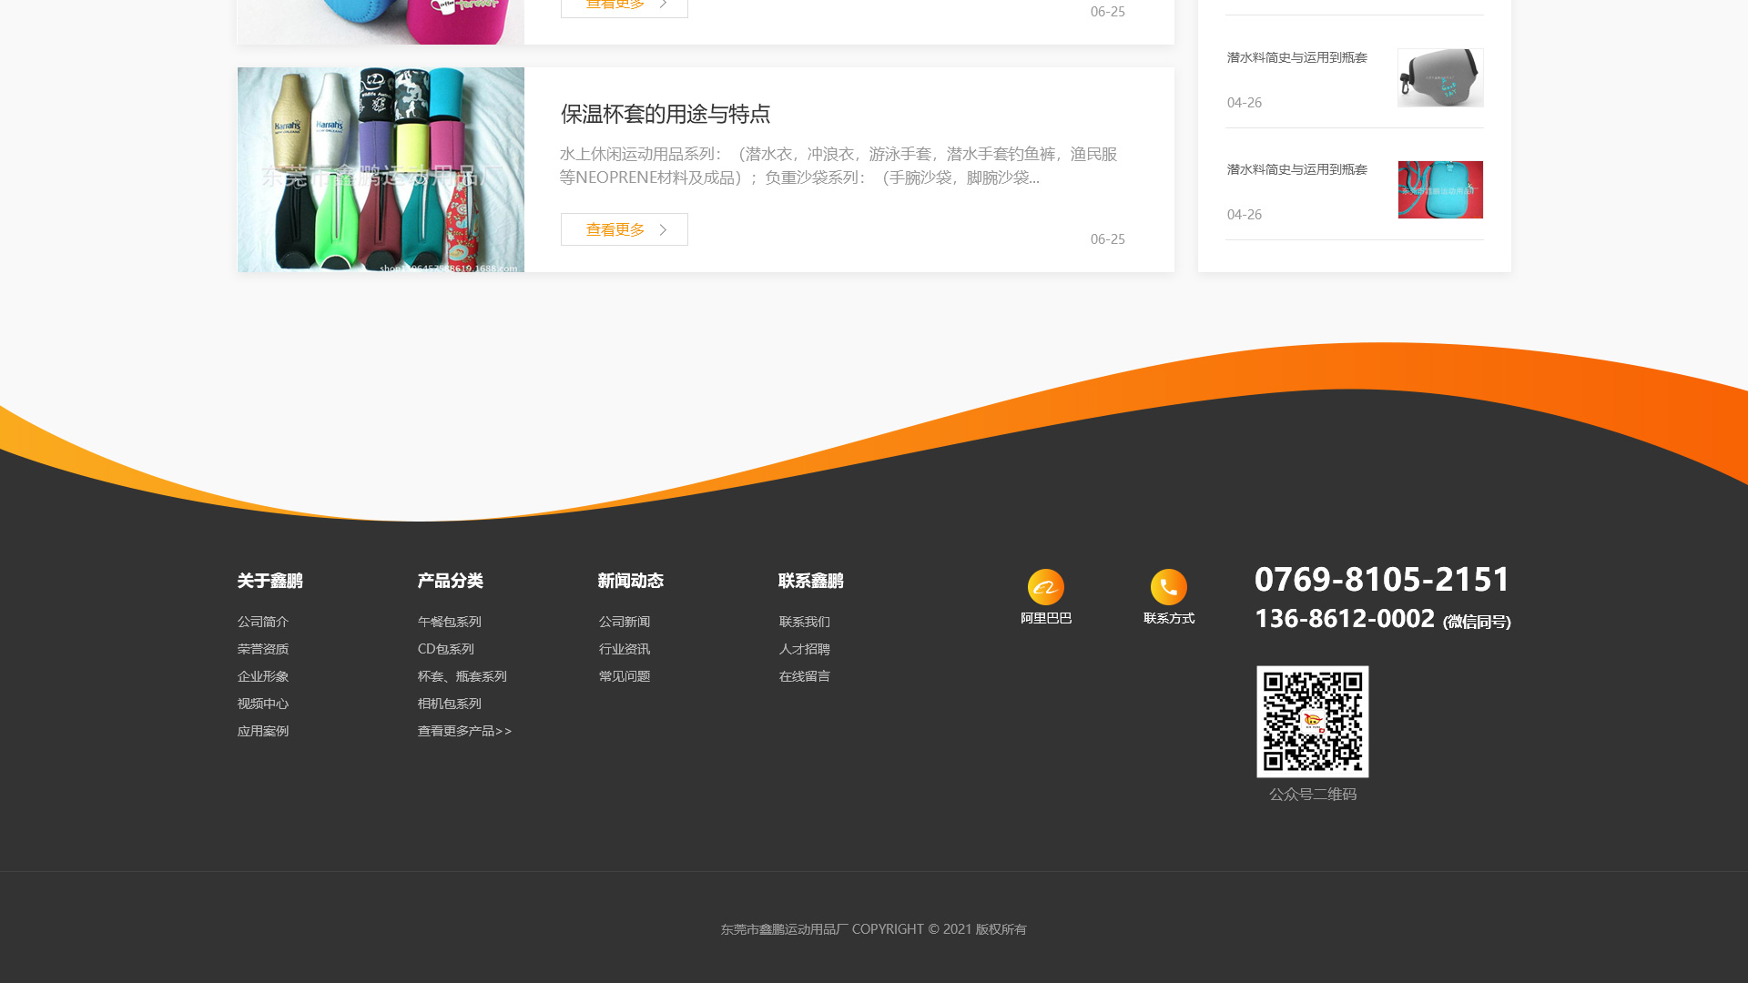The width and height of the screenshot is (1748, 983).
Task: Click the Alibaba (阿里巴巴) orange icon
Action: (1045, 587)
